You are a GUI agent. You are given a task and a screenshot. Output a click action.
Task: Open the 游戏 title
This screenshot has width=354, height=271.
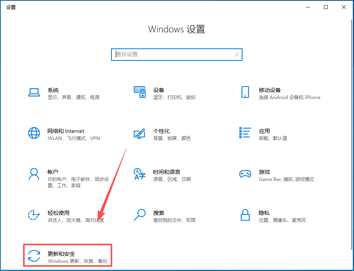(x=264, y=172)
